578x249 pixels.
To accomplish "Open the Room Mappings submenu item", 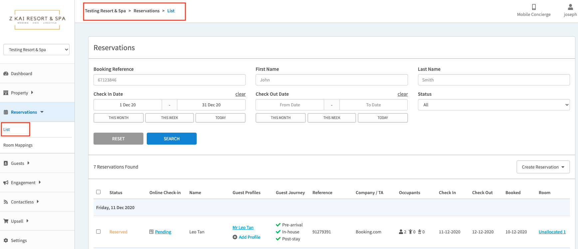I will pyautogui.click(x=18, y=145).
